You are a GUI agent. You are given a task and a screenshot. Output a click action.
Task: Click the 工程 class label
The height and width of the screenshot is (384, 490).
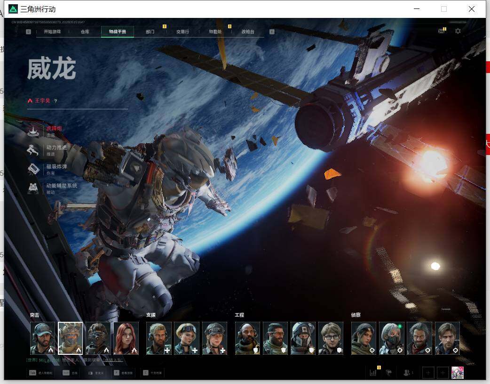239,315
